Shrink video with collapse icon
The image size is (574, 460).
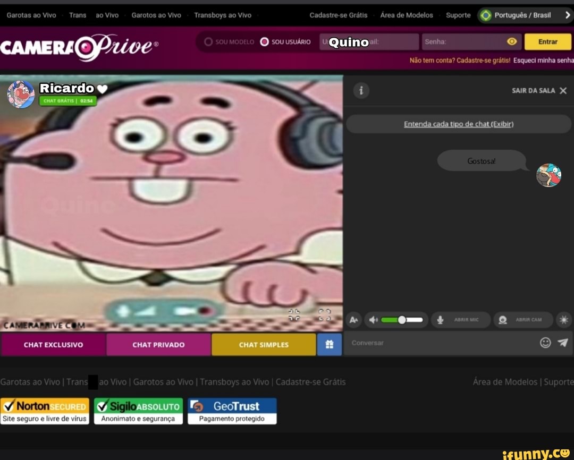294,315
